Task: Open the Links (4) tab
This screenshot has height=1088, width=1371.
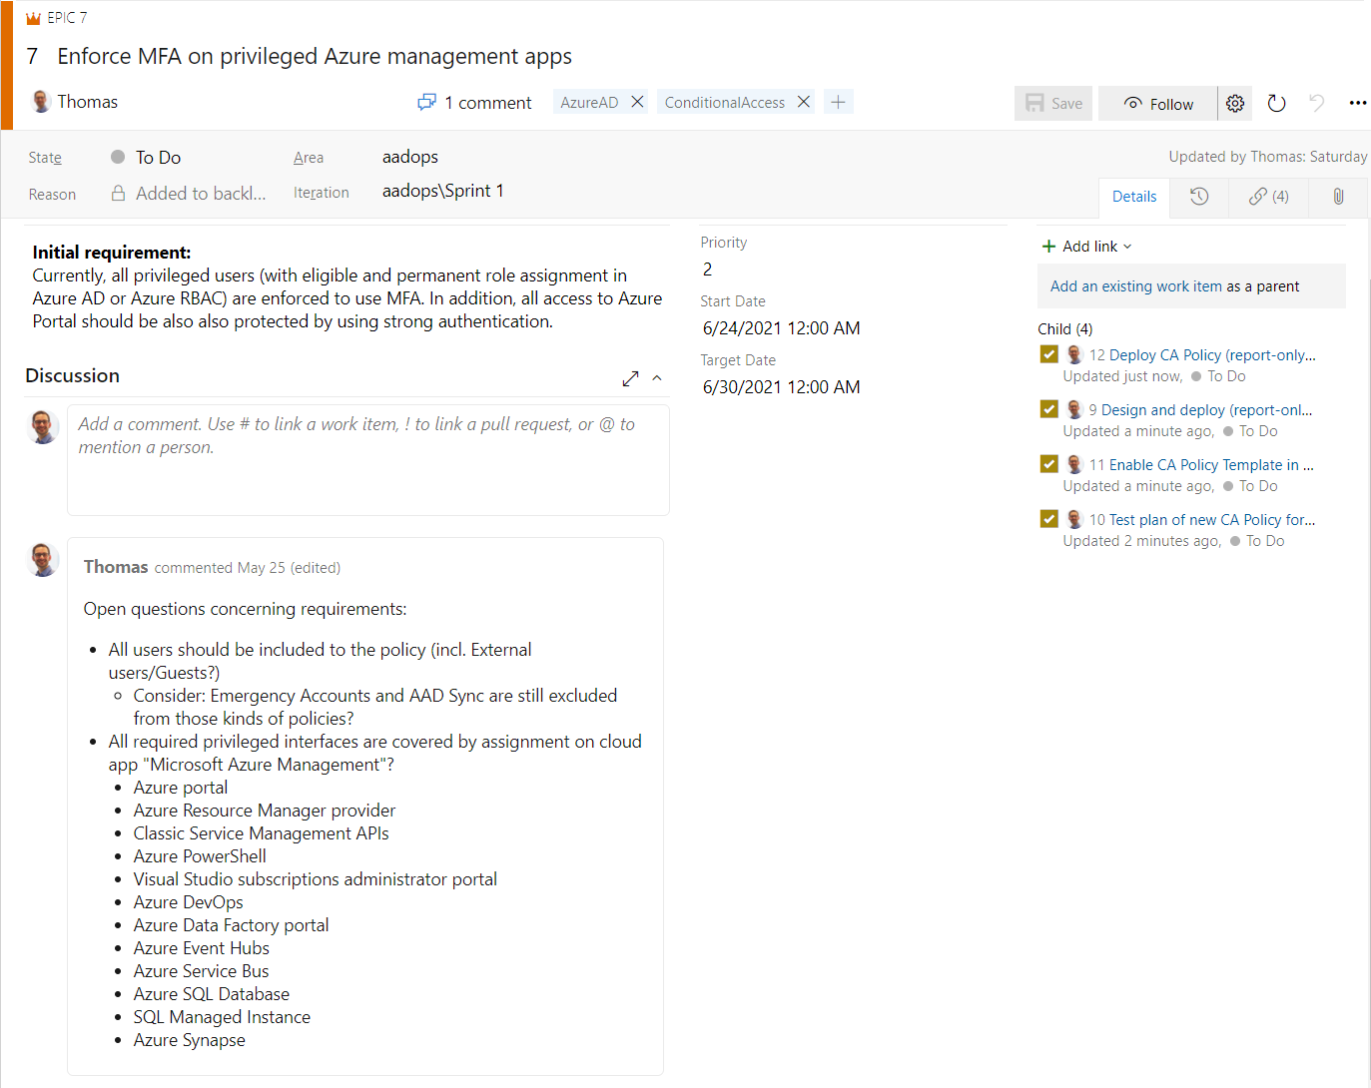Action: click(x=1268, y=197)
